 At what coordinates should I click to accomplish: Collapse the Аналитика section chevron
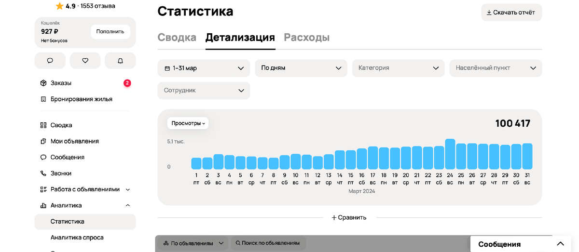[x=128, y=205]
